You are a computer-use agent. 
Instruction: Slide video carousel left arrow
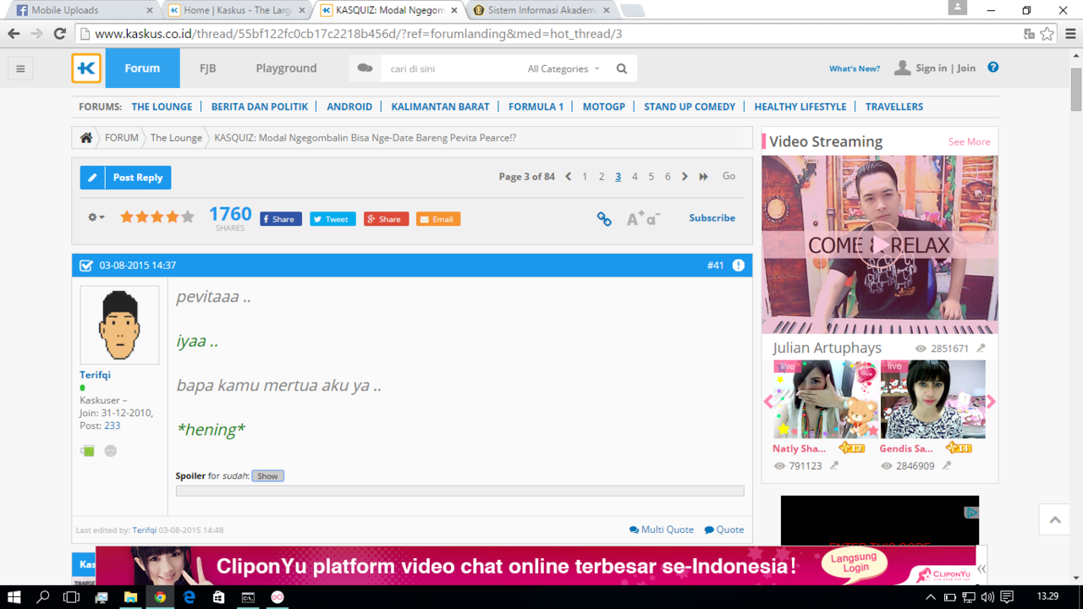coord(768,402)
